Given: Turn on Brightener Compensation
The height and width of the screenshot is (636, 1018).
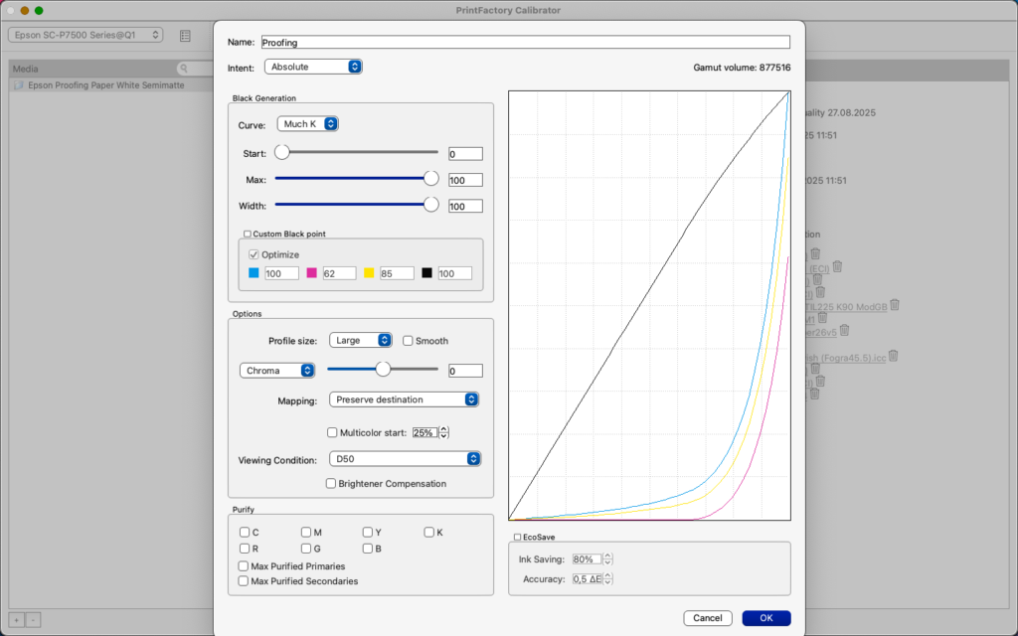Looking at the screenshot, I should coord(331,484).
